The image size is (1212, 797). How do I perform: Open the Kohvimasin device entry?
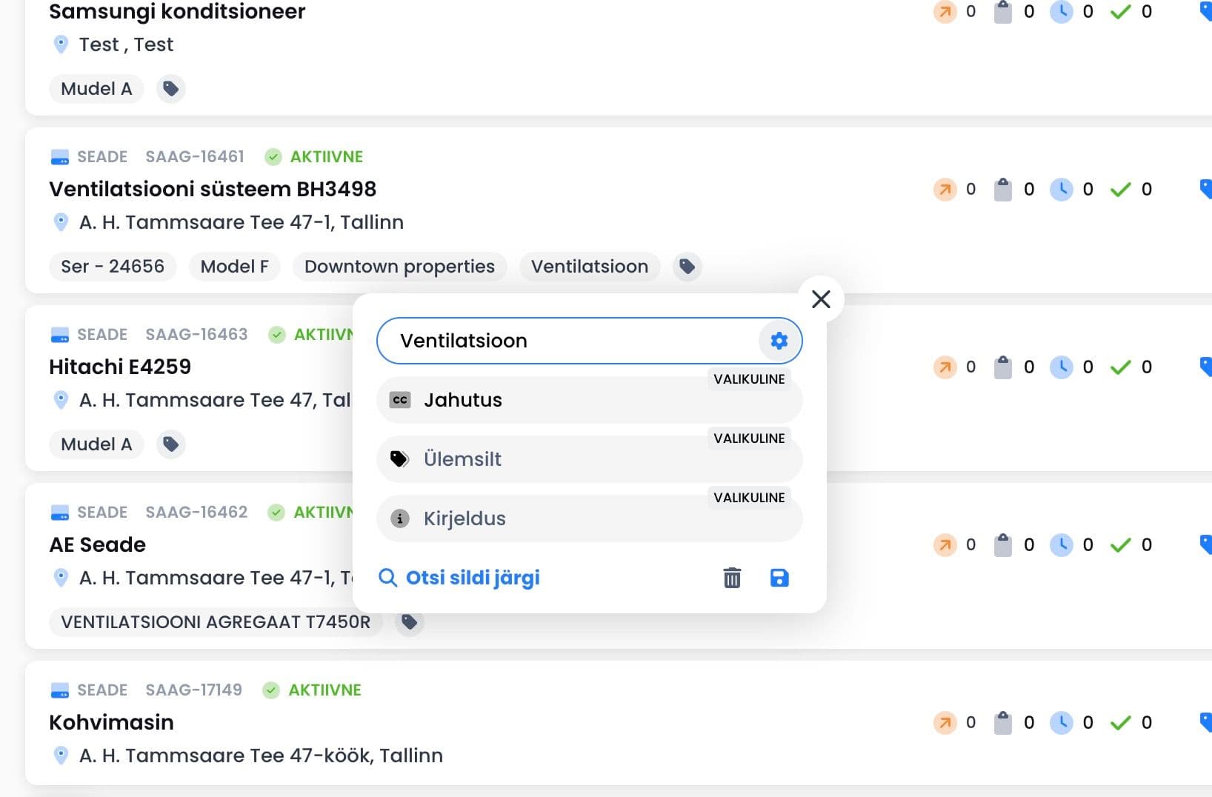pyautogui.click(x=111, y=722)
